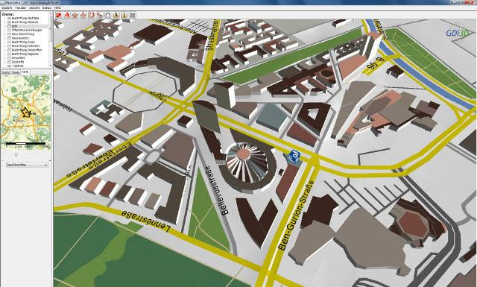Image resolution: width=477 pixels, height=287 pixels.
Task: Click the red globe toolbar icon
Action: [x=58, y=15]
